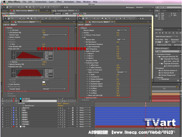Click Effects & Presets search field

[x=168, y=51]
